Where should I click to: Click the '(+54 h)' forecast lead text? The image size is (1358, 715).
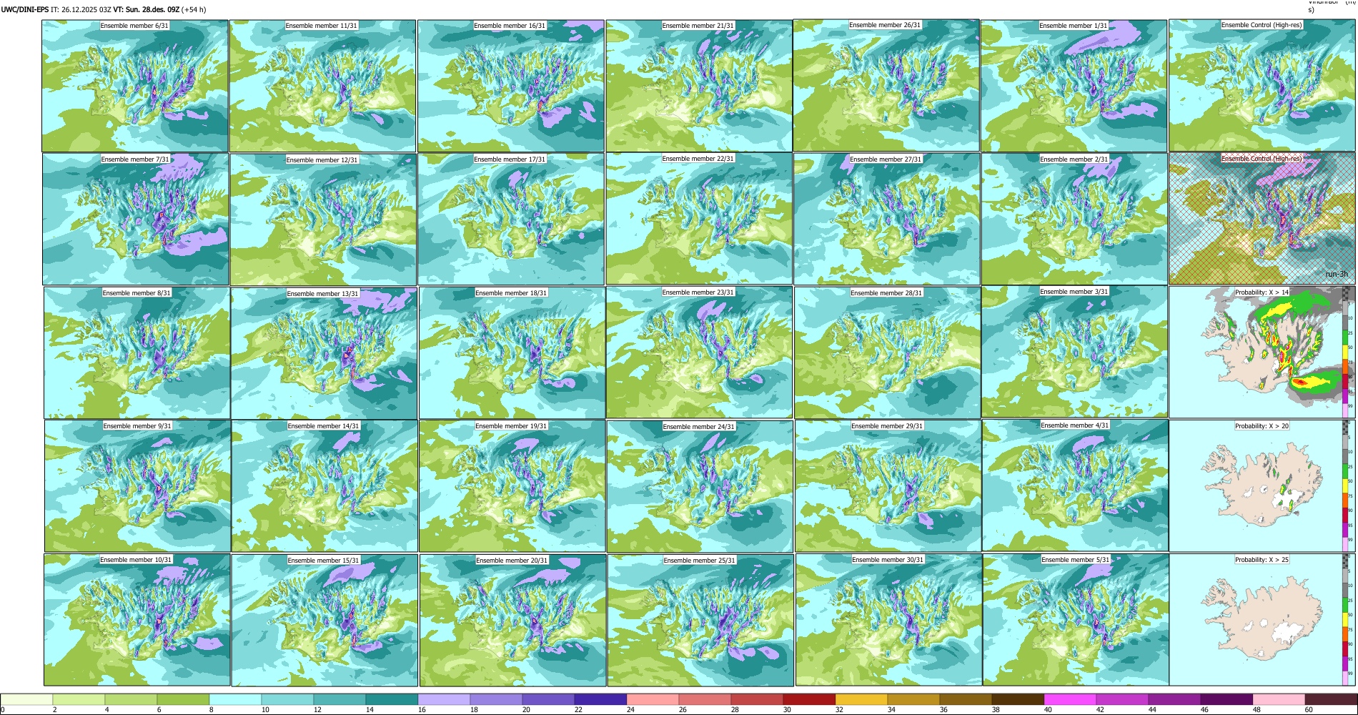(x=194, y=10)
